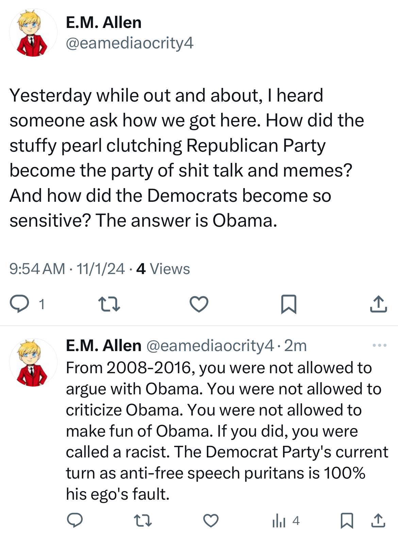
Task: Like the follow-up reply tweet
Action: pyautogui.click(x=211, y=520)
